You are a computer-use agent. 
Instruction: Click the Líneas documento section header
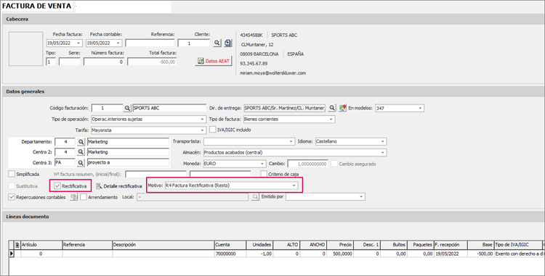[272, 217]
